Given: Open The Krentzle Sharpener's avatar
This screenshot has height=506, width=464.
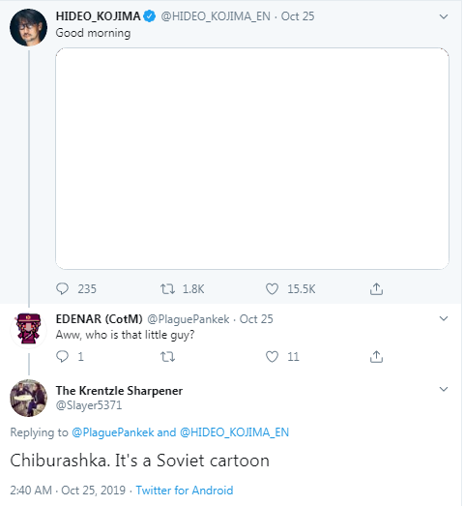Looking at the screenshot, I should click(28, 398).
